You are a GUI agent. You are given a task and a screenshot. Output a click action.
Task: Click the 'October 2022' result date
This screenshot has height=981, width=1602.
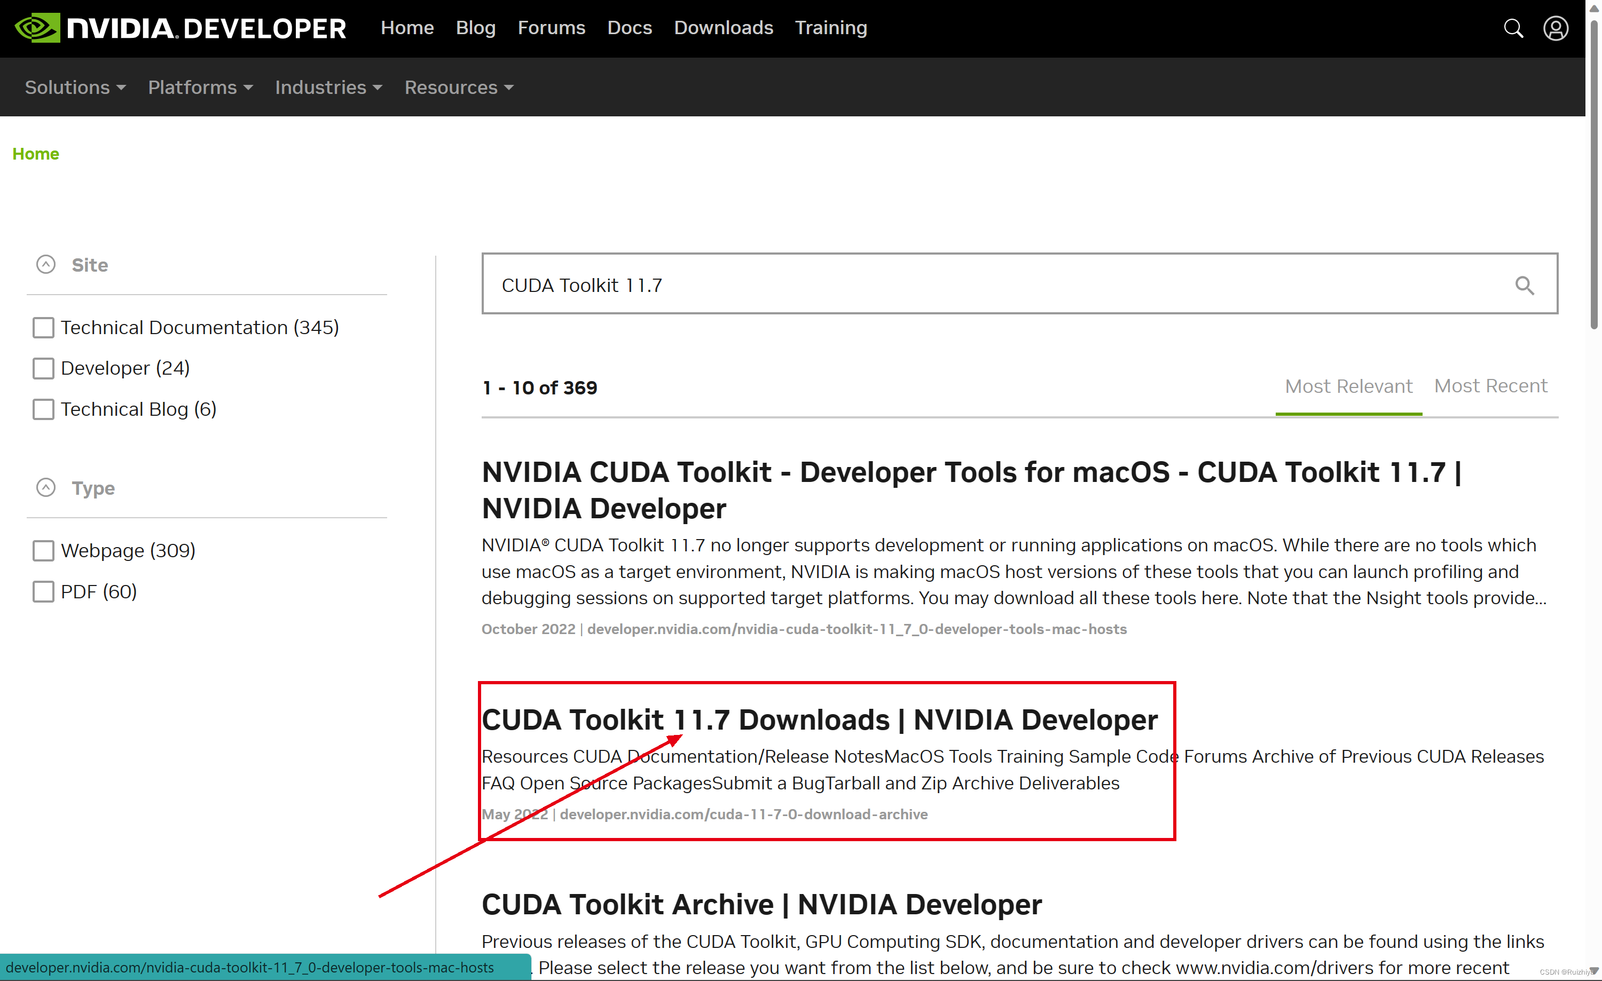click(x=528, y=629)
